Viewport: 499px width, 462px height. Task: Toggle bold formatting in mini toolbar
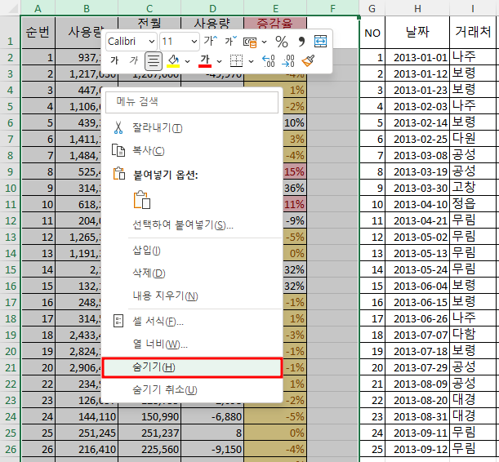[x=114, y=60]
